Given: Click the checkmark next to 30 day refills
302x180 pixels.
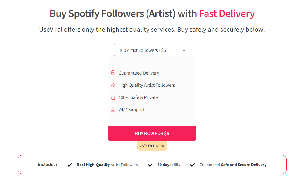Looking at the screenshot, I should pos(150,164).
